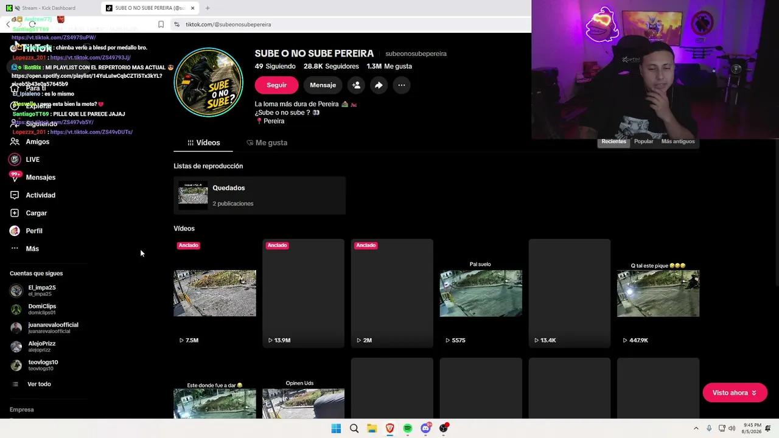
Task: Open the pinned video with 13.9M views
Action: tap(303, 293)
